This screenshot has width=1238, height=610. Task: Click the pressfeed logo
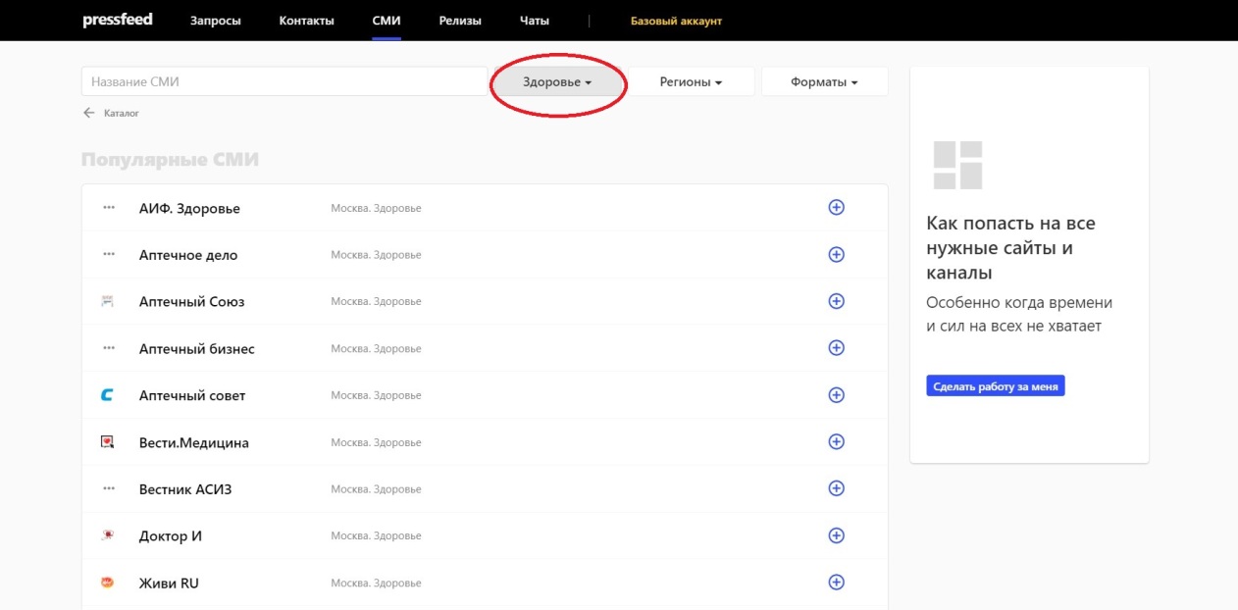[x=118, y=20]
